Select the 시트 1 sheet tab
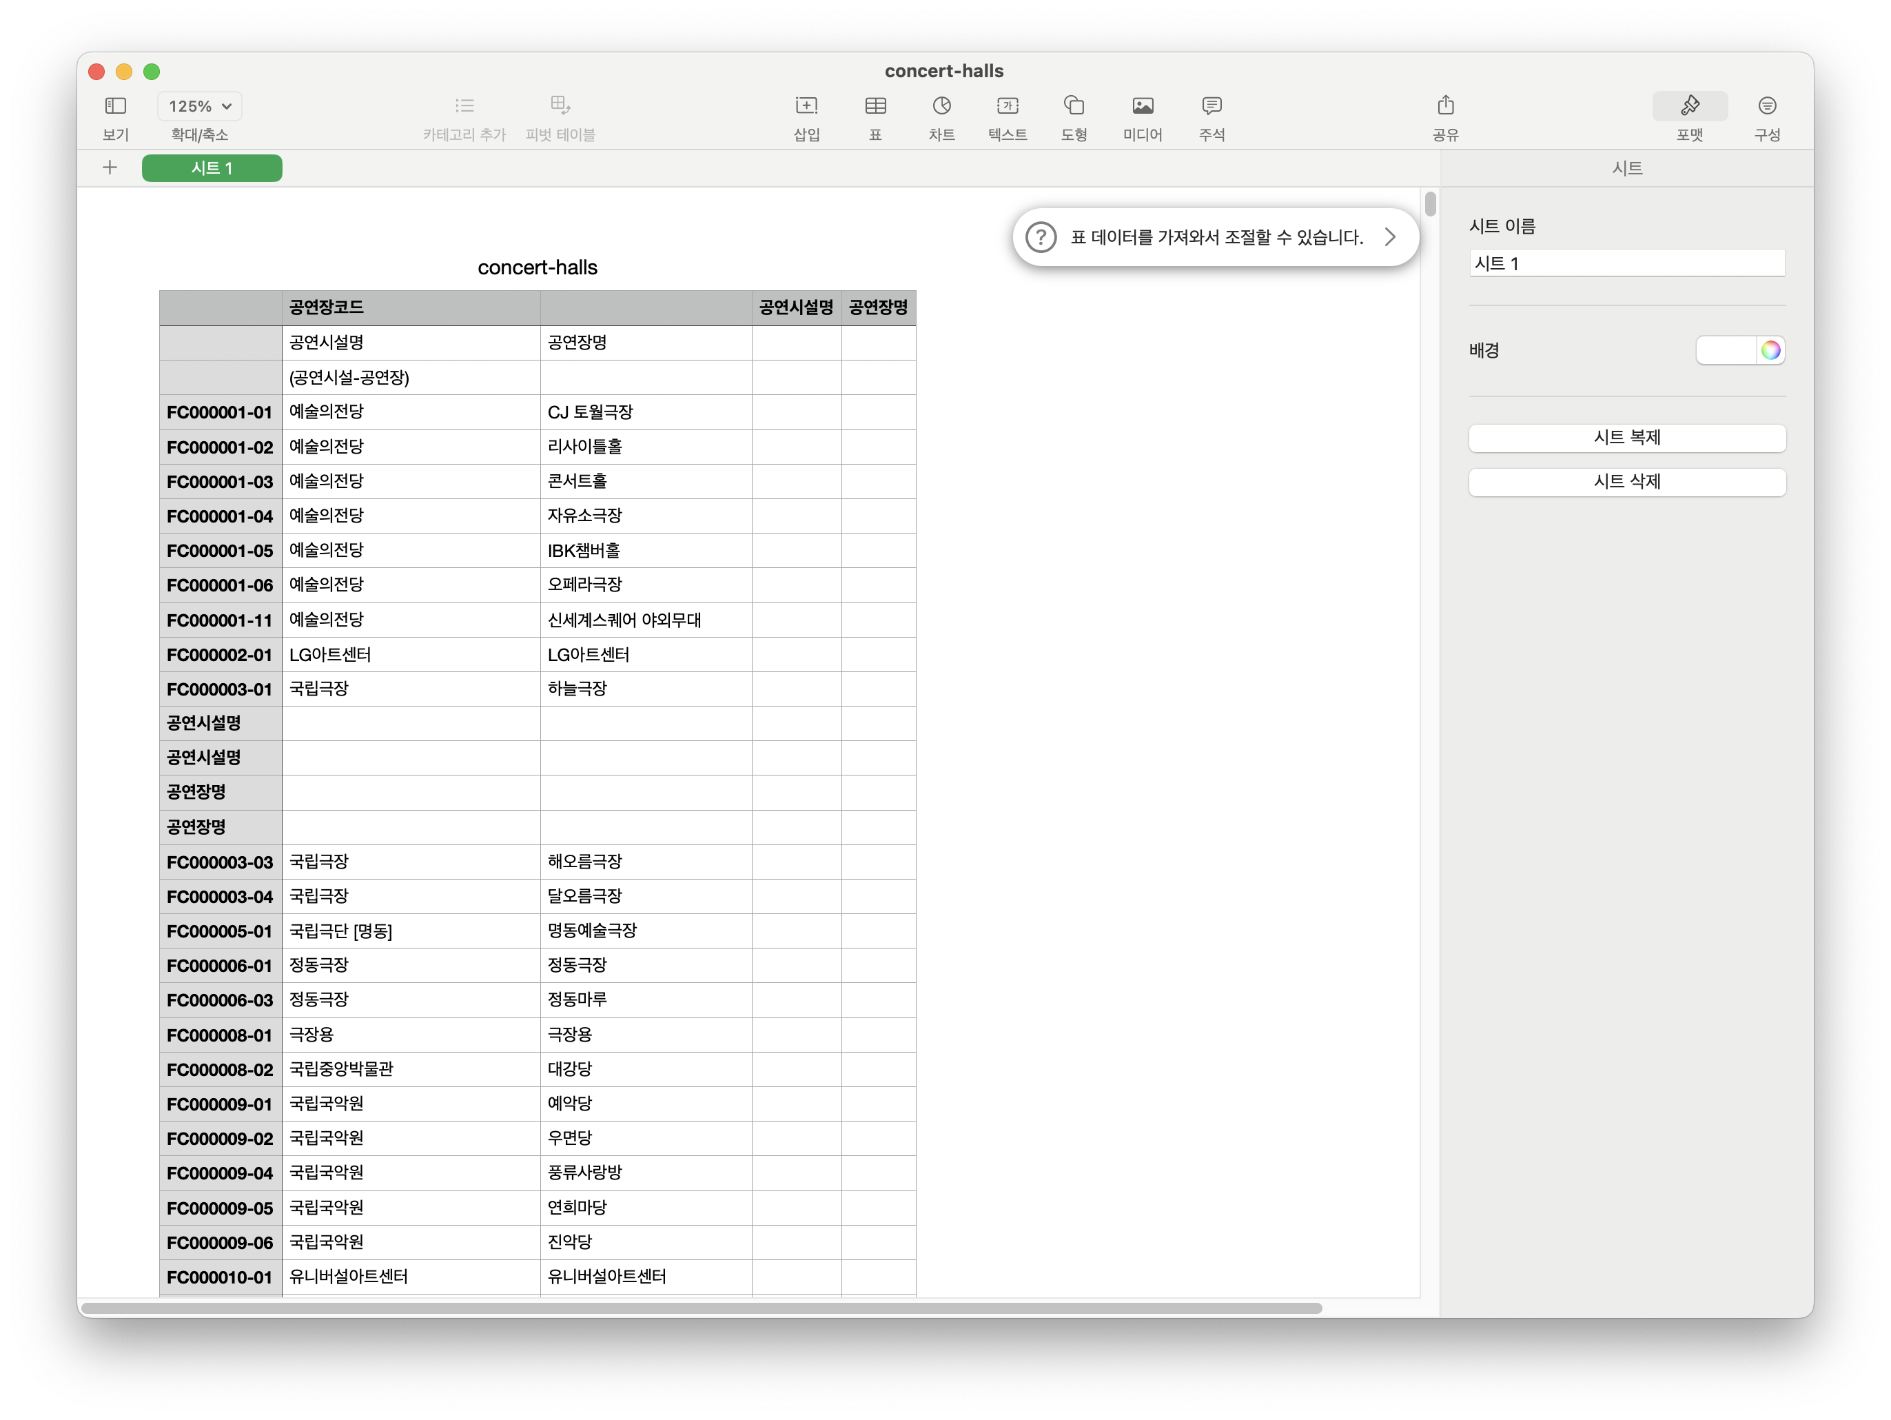This screenshot has width=1891, height=1420. [211, 168]
